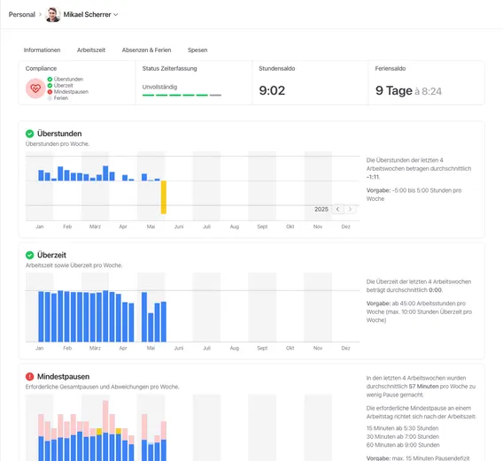Open the Absenzen & Ferien tab
The height and width of the screenshot is (461, 503).
(146, 50)
